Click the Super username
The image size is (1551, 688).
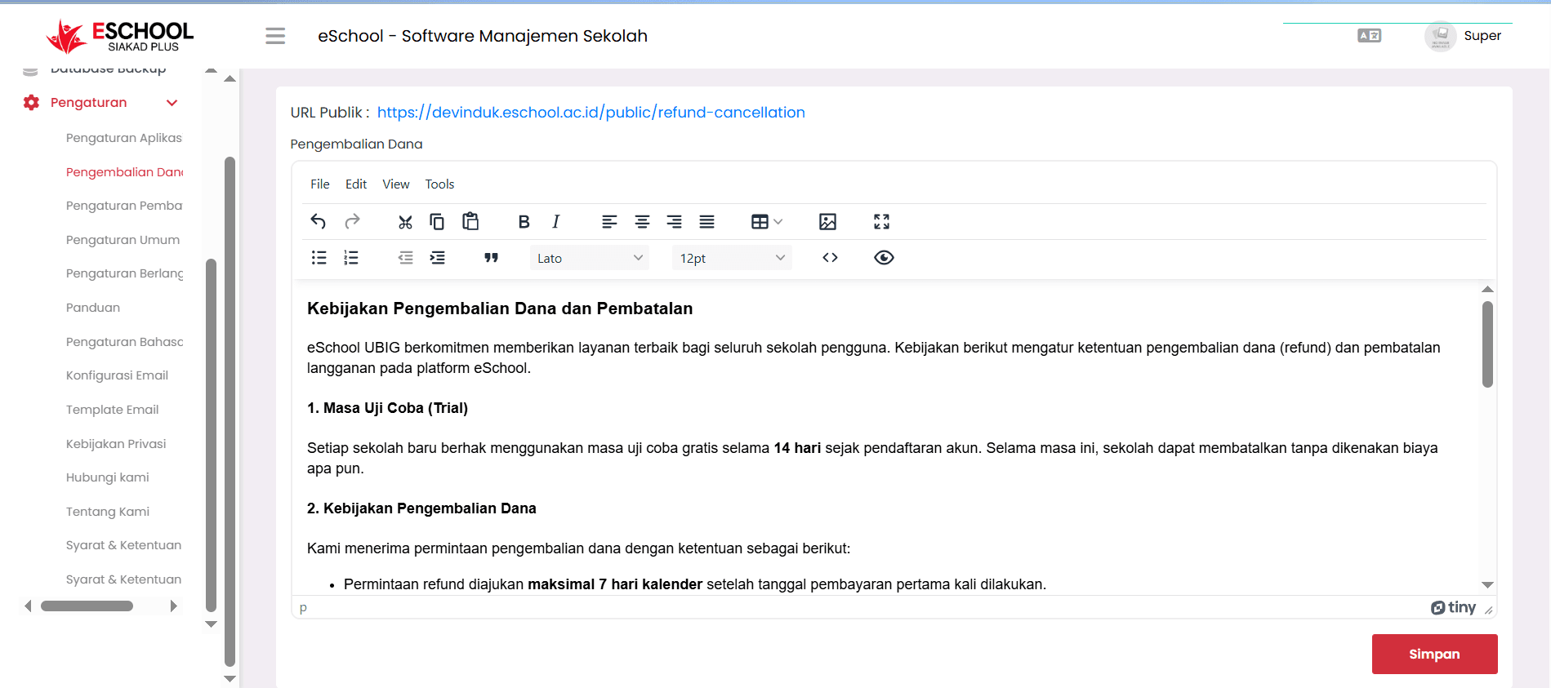tap(1482, 36)
